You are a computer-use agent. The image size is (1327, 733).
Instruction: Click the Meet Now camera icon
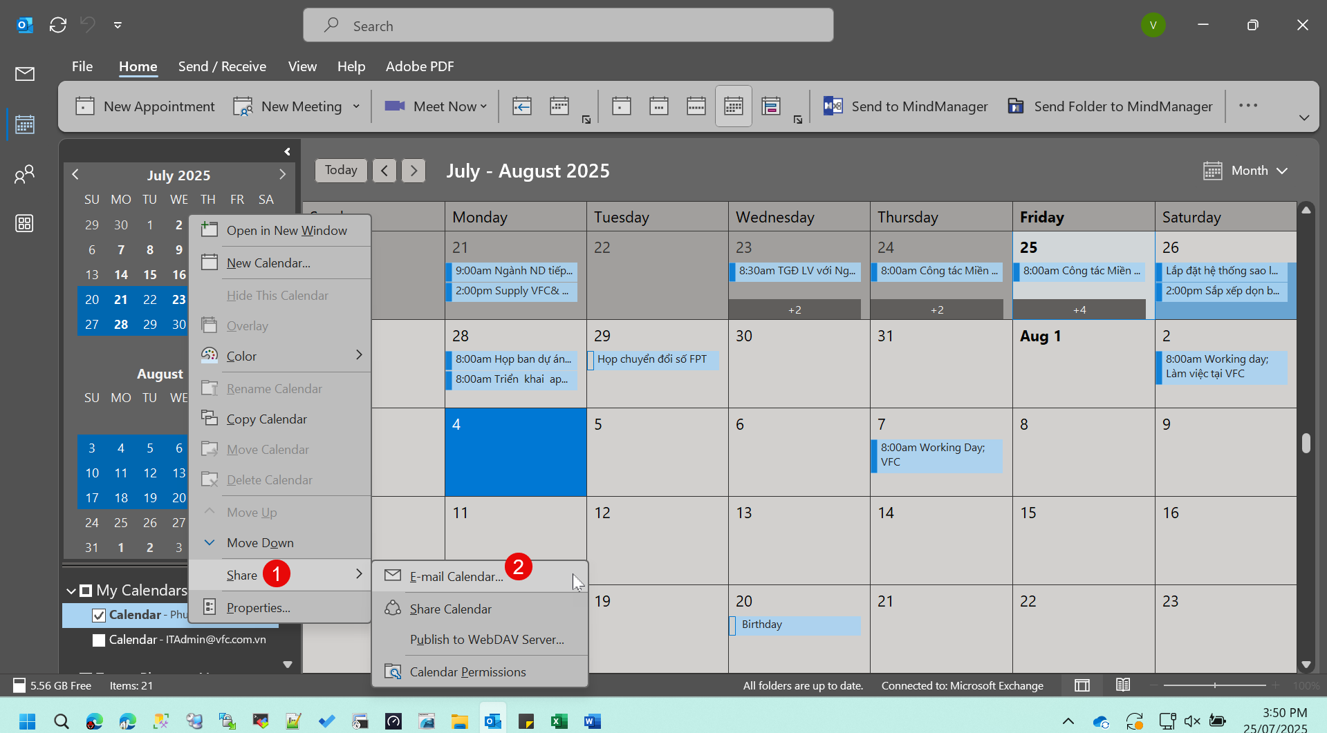pyautogui.click(x=395, y=106)
